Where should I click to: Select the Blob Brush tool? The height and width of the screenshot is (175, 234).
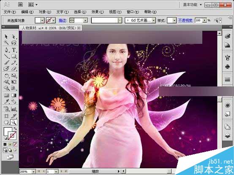tap(6, 68)
